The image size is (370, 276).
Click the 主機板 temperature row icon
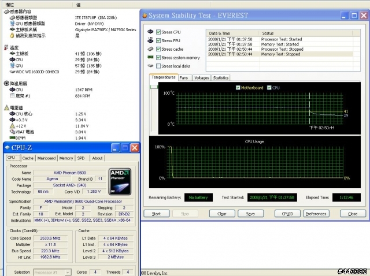12,54
